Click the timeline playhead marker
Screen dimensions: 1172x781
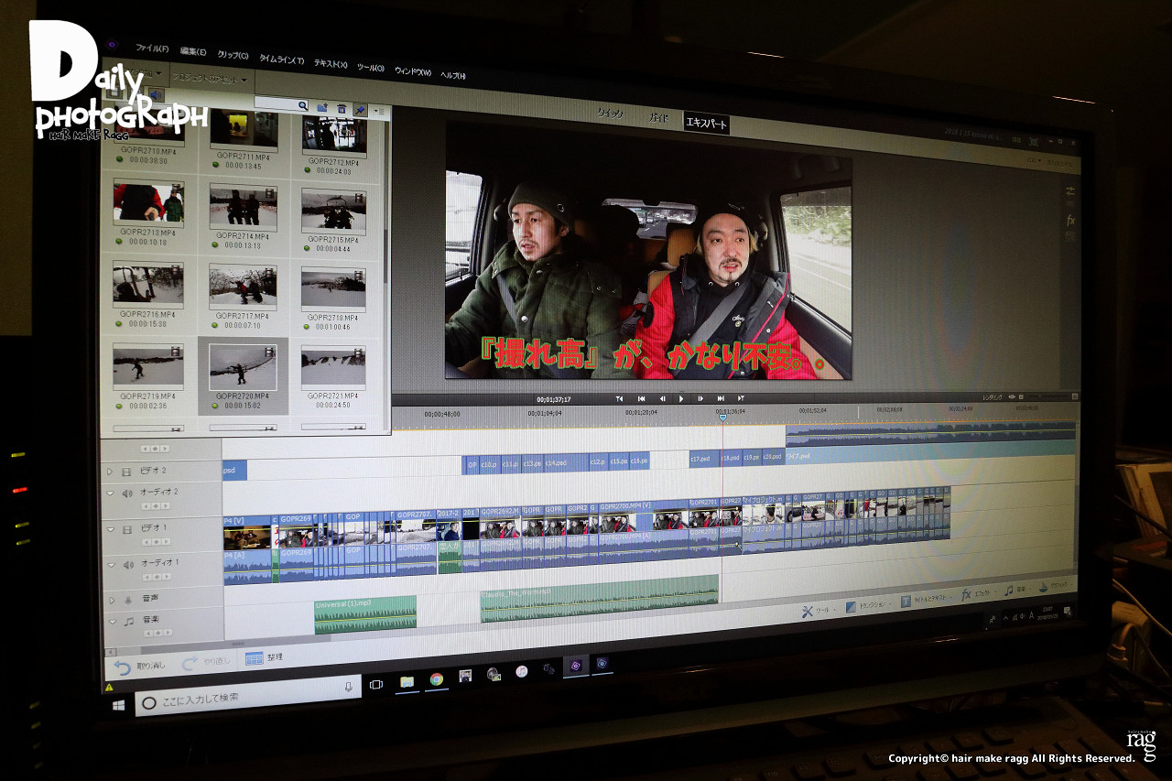coord(722,418)
